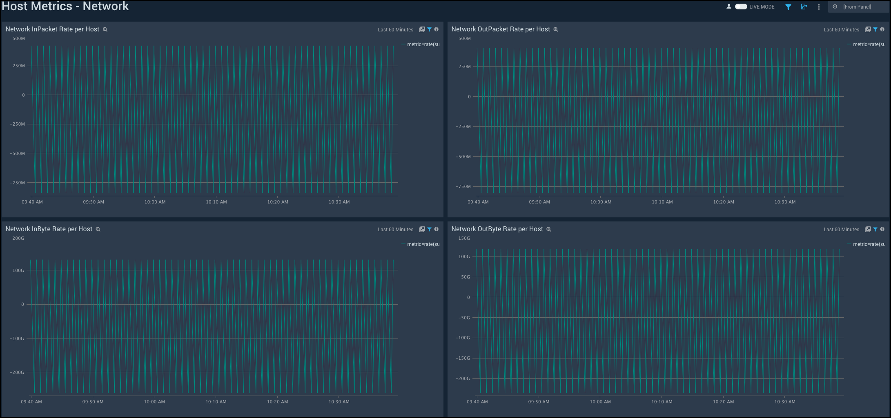
Task: Click the magnifier beside Network InPacket Rate title
Action: coord(105,29)
